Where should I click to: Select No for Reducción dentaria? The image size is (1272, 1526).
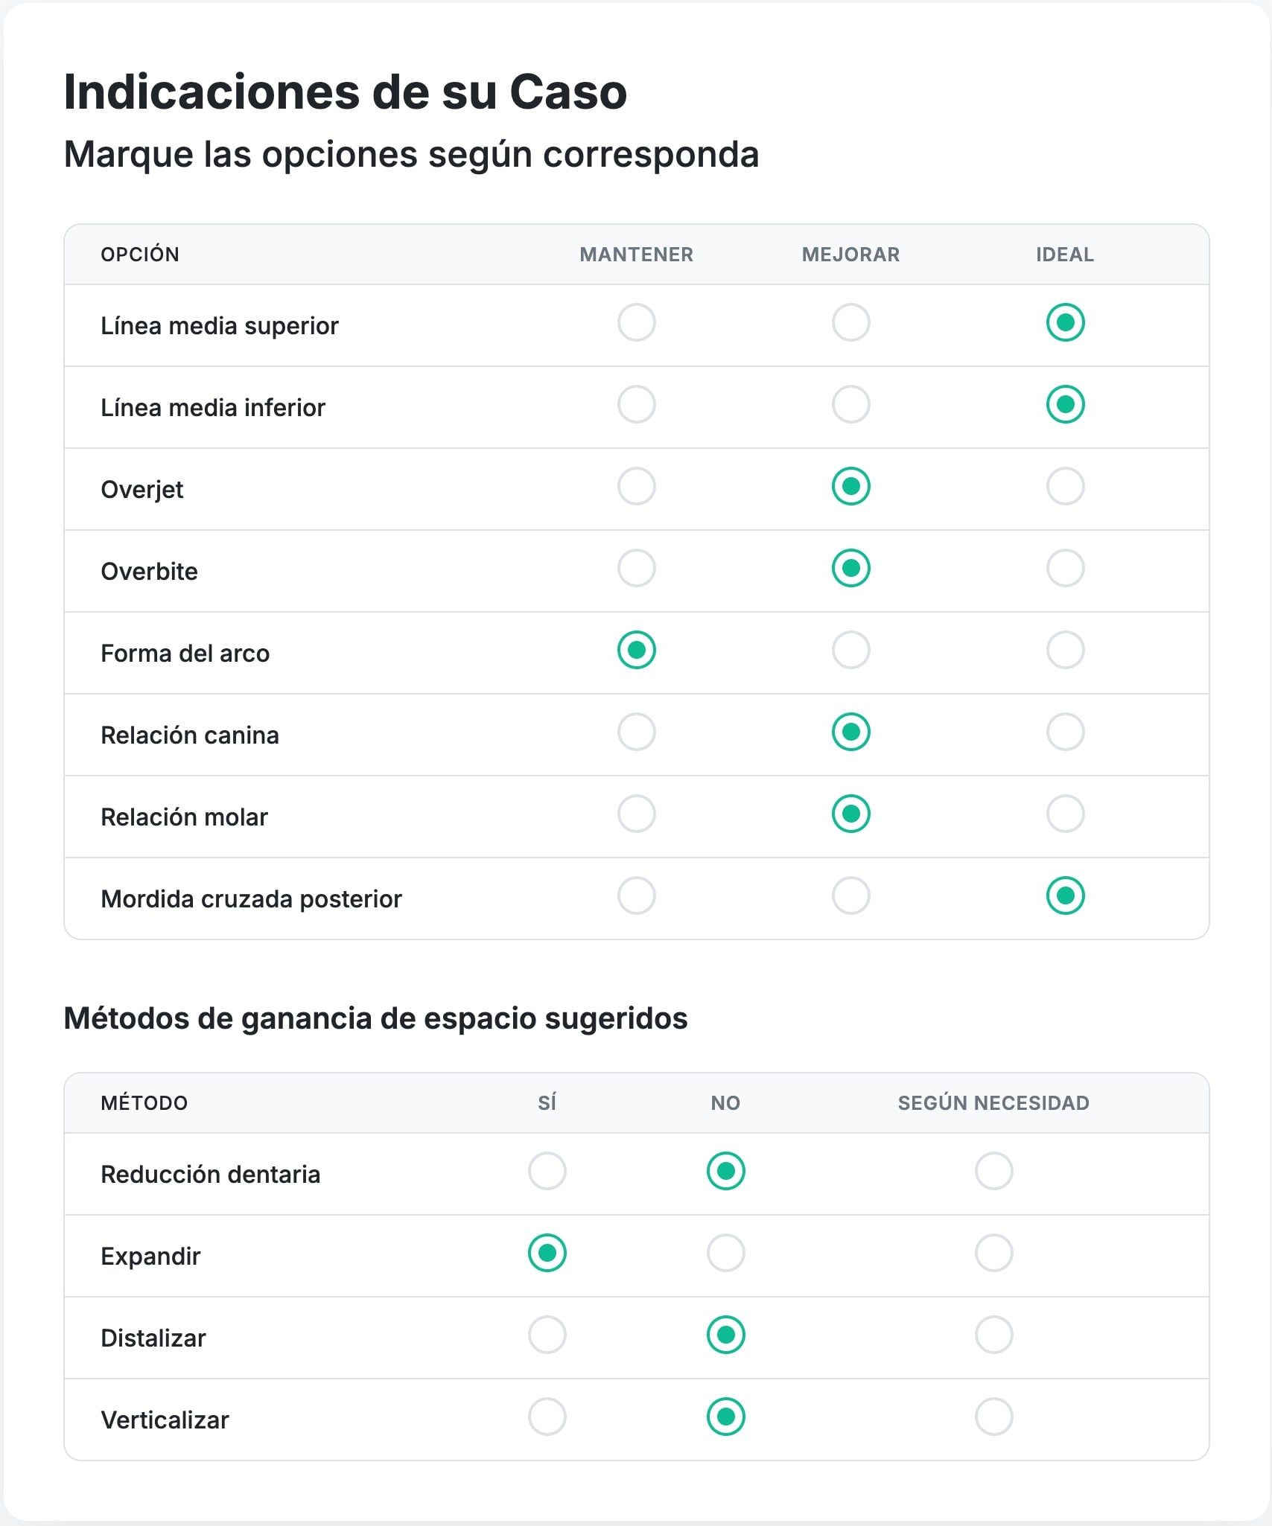(725, 1172)
